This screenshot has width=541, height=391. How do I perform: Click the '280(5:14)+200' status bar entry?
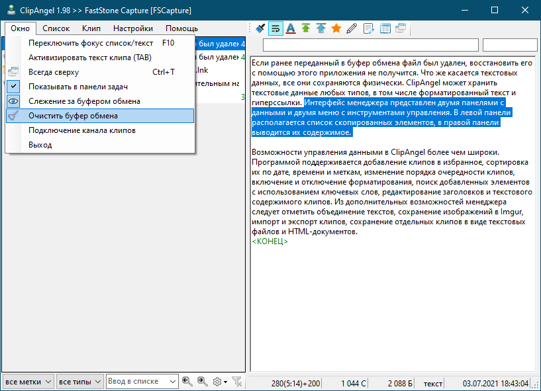[x=296, y=384]
